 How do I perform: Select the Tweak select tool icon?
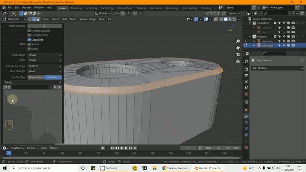tap(13, 13)
